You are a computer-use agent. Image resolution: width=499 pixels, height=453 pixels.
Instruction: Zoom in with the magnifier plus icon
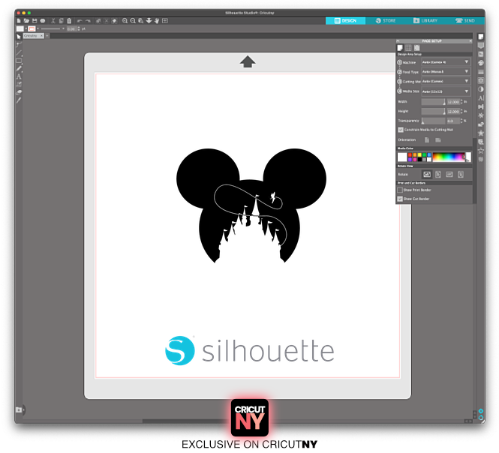point(125,21)
